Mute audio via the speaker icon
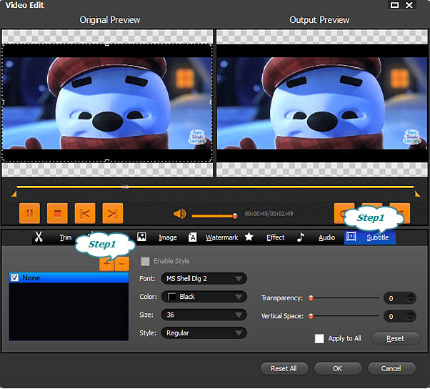Viewport: 430px width, 389px height. click(180, 214)
